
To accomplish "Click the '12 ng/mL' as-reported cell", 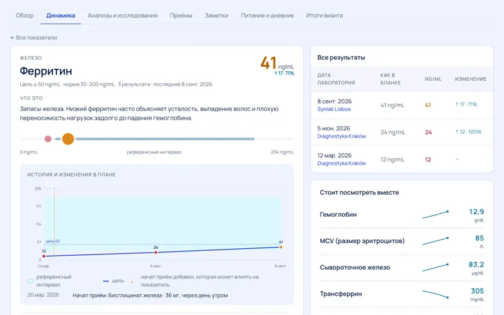I will click(x=392, y=159).
